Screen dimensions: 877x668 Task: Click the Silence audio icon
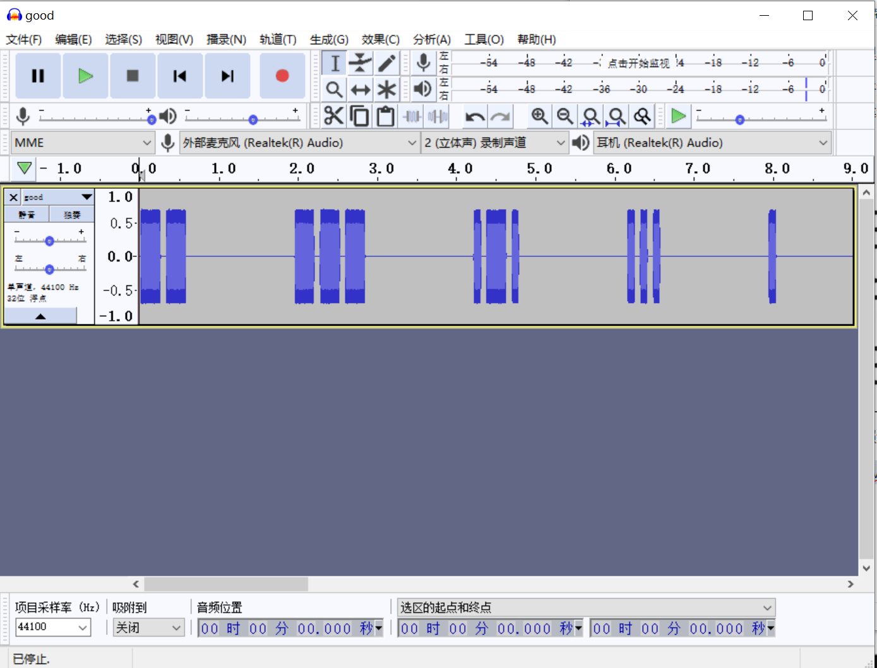(x=438, y=116)
